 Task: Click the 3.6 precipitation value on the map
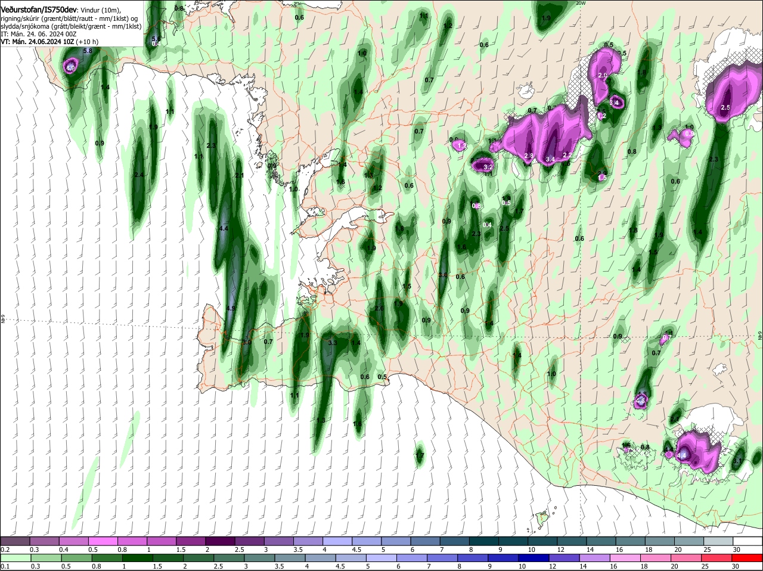click(443, 275)
